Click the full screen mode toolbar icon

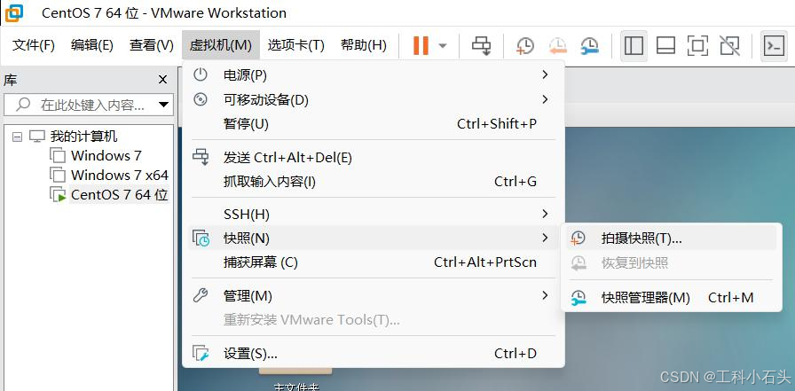[x=697, y=45]
